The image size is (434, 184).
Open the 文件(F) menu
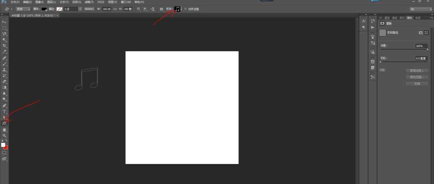(15, 2)
